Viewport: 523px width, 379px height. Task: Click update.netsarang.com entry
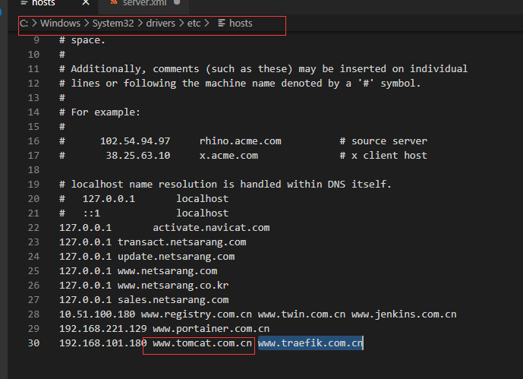pyautogui.click(x=176, y=257)
